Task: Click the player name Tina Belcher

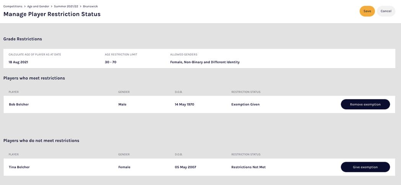Action: tap(19, 167)
